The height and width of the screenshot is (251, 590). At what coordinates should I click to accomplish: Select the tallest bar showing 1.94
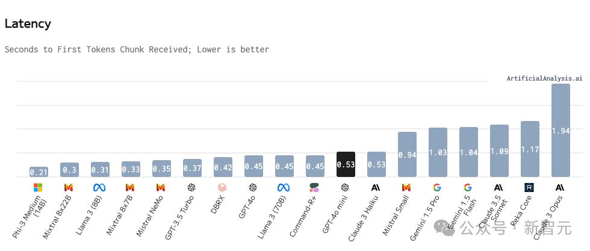pyautogui.click(x=560, y=130)
